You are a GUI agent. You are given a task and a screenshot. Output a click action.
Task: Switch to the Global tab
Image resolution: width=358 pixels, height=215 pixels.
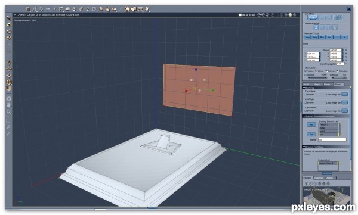pyautogui.click(x=338, y=85)
